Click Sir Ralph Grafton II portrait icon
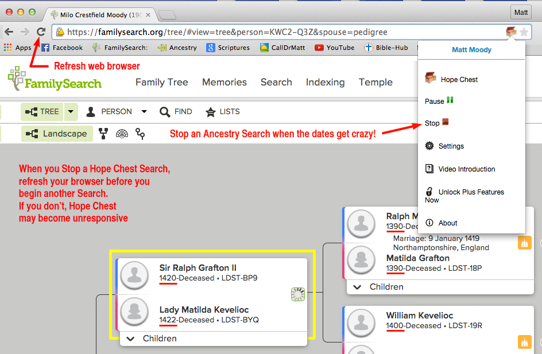Image resolution: width=542 pixels, height=354 pixels. coord(134,275)
